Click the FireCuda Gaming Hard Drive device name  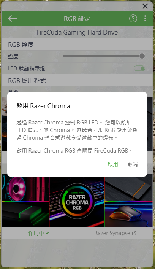pyautogui.click(x=77, y=32)
